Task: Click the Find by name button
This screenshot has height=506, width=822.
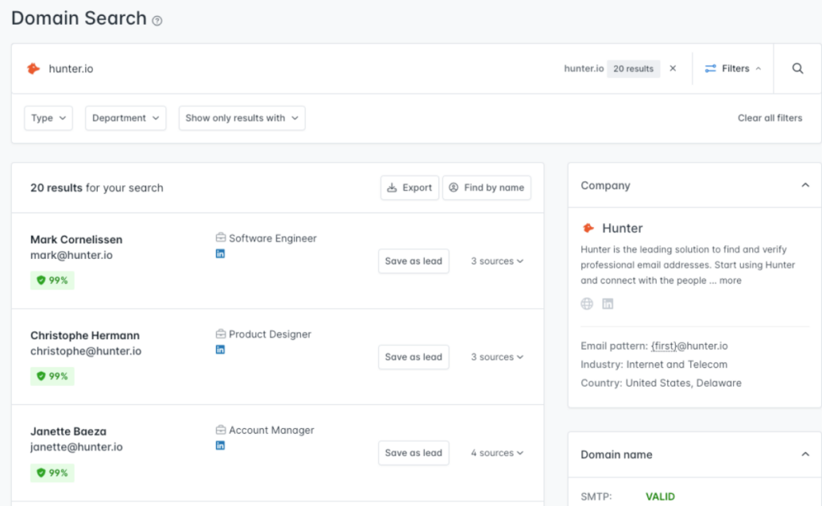Action: pos(486,188)
